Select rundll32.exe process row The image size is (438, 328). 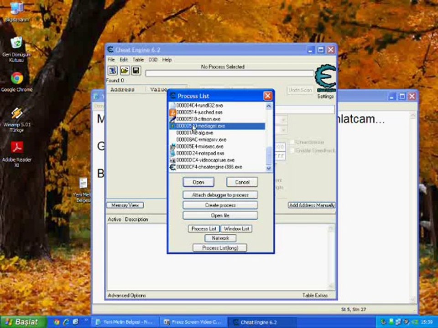[x=217, y=105]
